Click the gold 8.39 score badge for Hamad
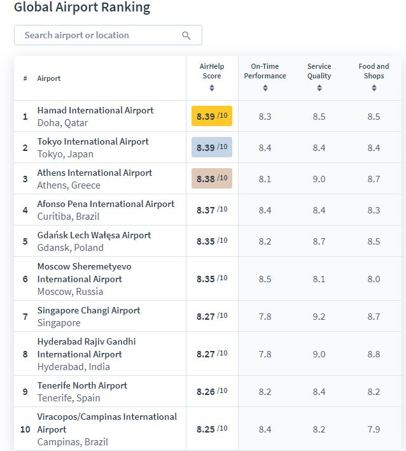Image resolution: width=406 pixels, height=451 pixels. [212, 117]
